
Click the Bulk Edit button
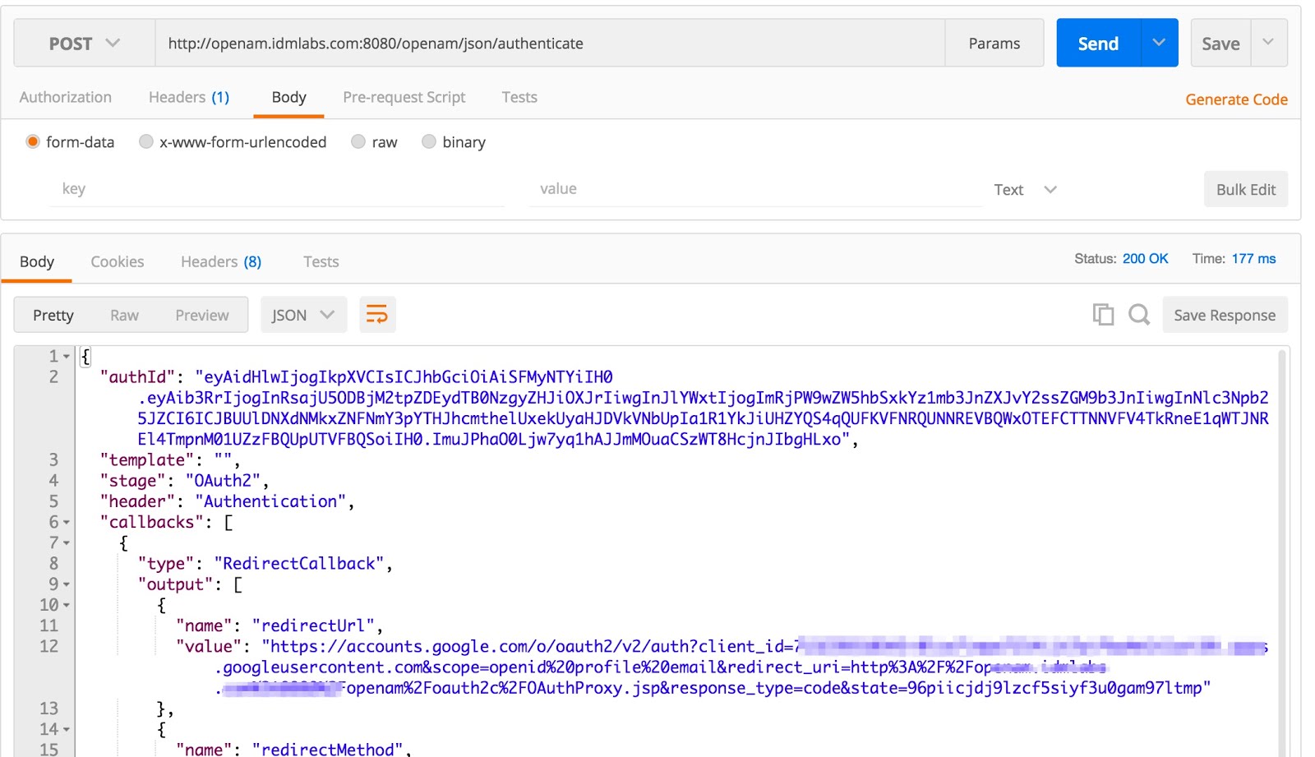(1246, 189)
